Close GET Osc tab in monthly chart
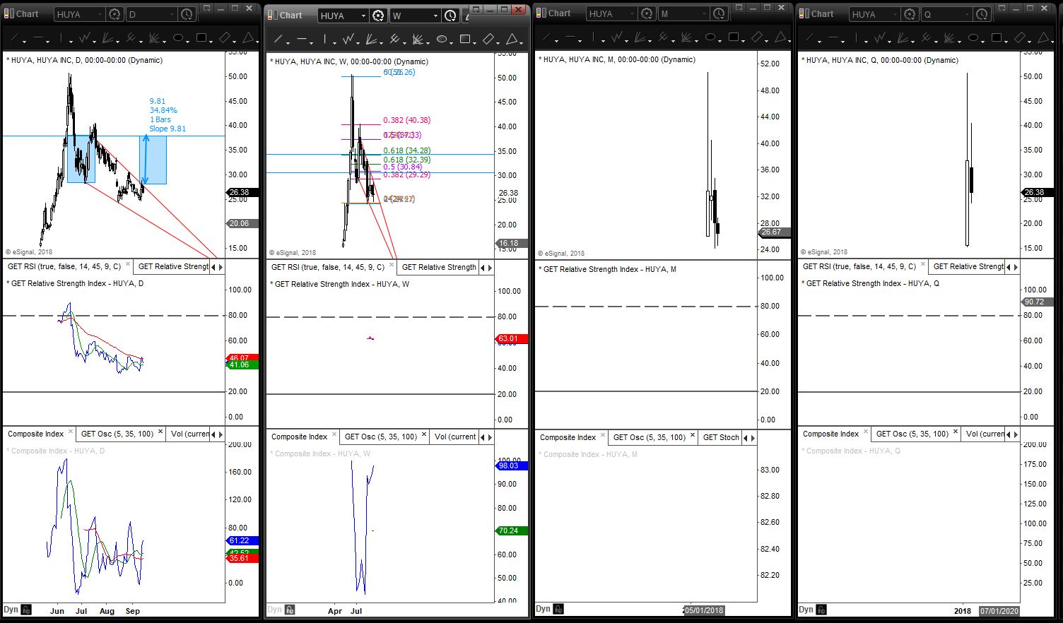1063x623 pixels. point(693,436)
